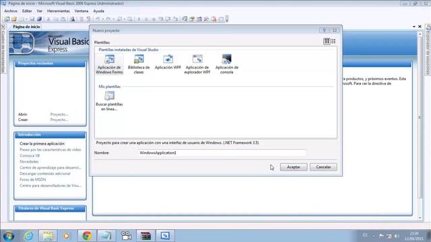Open Paseo por las características de vídeo

click(51, 150)
